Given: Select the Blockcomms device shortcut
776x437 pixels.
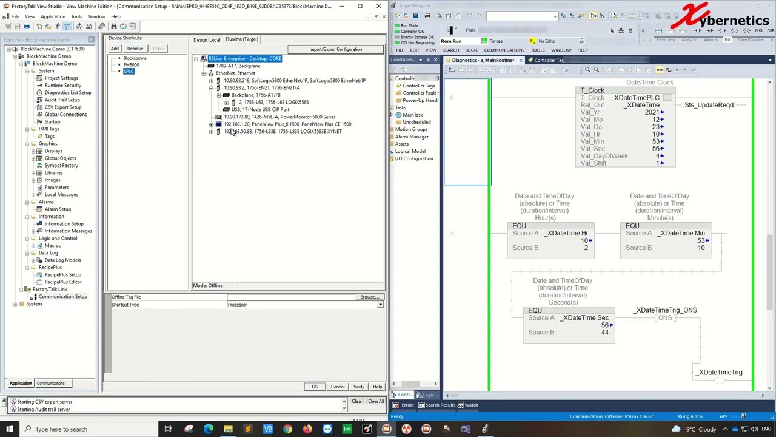Looking at the screenshot, I should coord(135,59).
